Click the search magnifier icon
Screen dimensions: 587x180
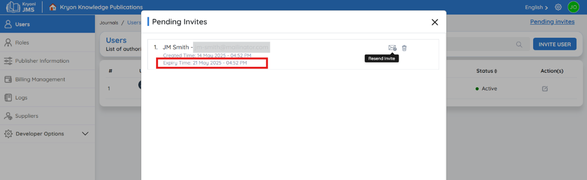coord(519,45)
